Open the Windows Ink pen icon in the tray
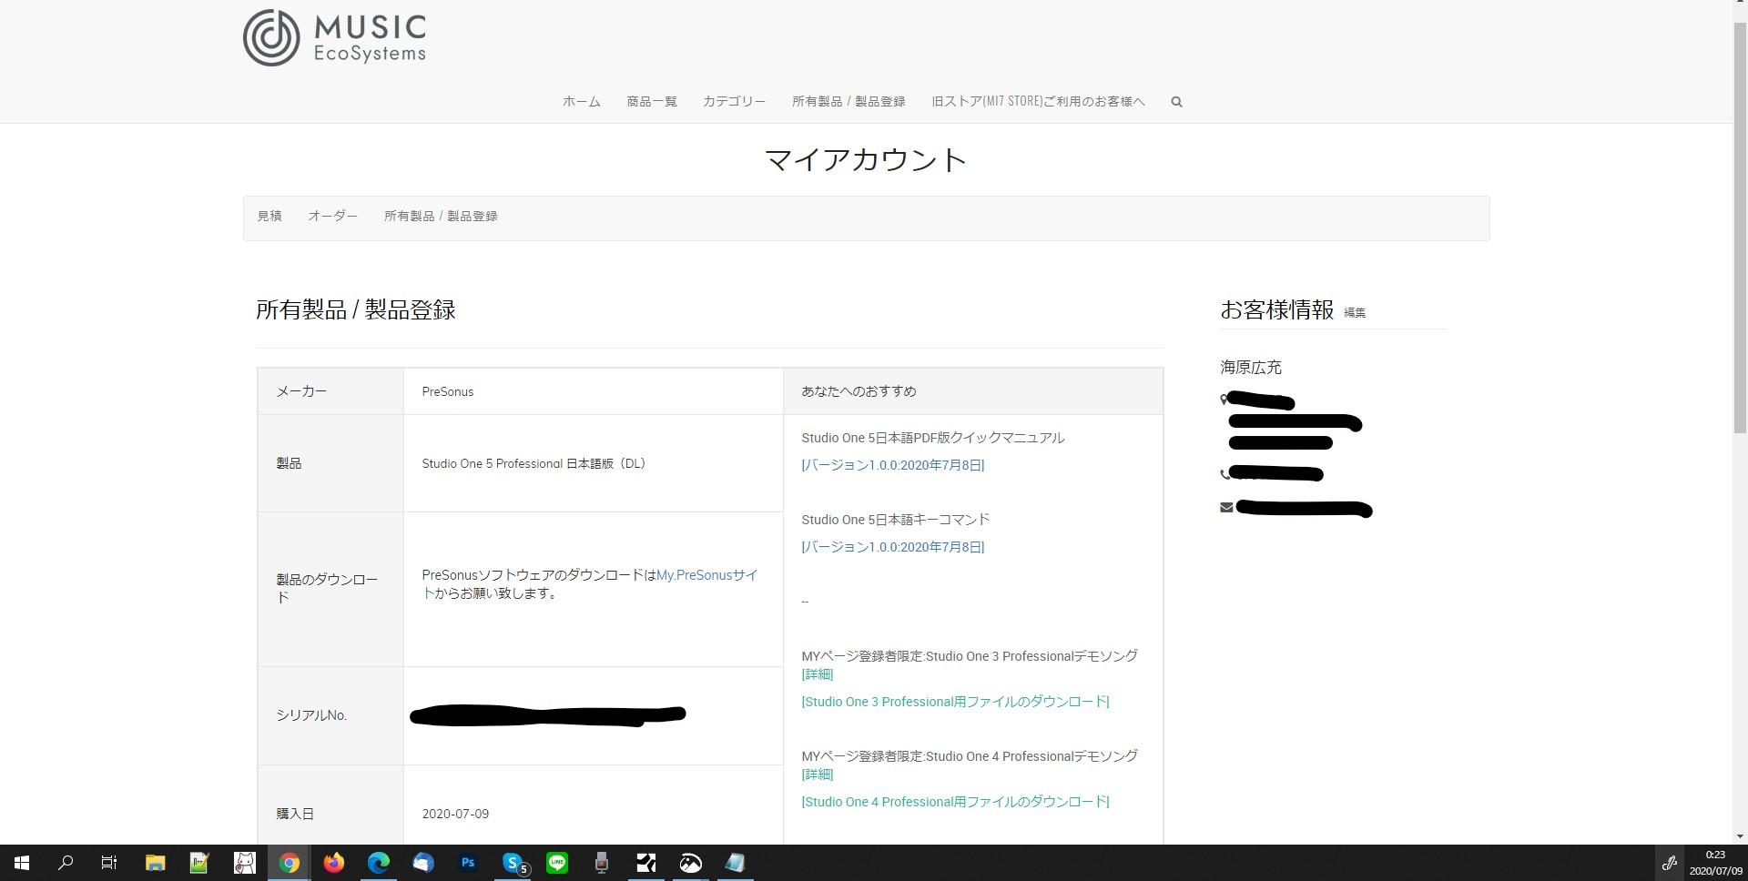Screen dimensions: 1748x881 1670,863
